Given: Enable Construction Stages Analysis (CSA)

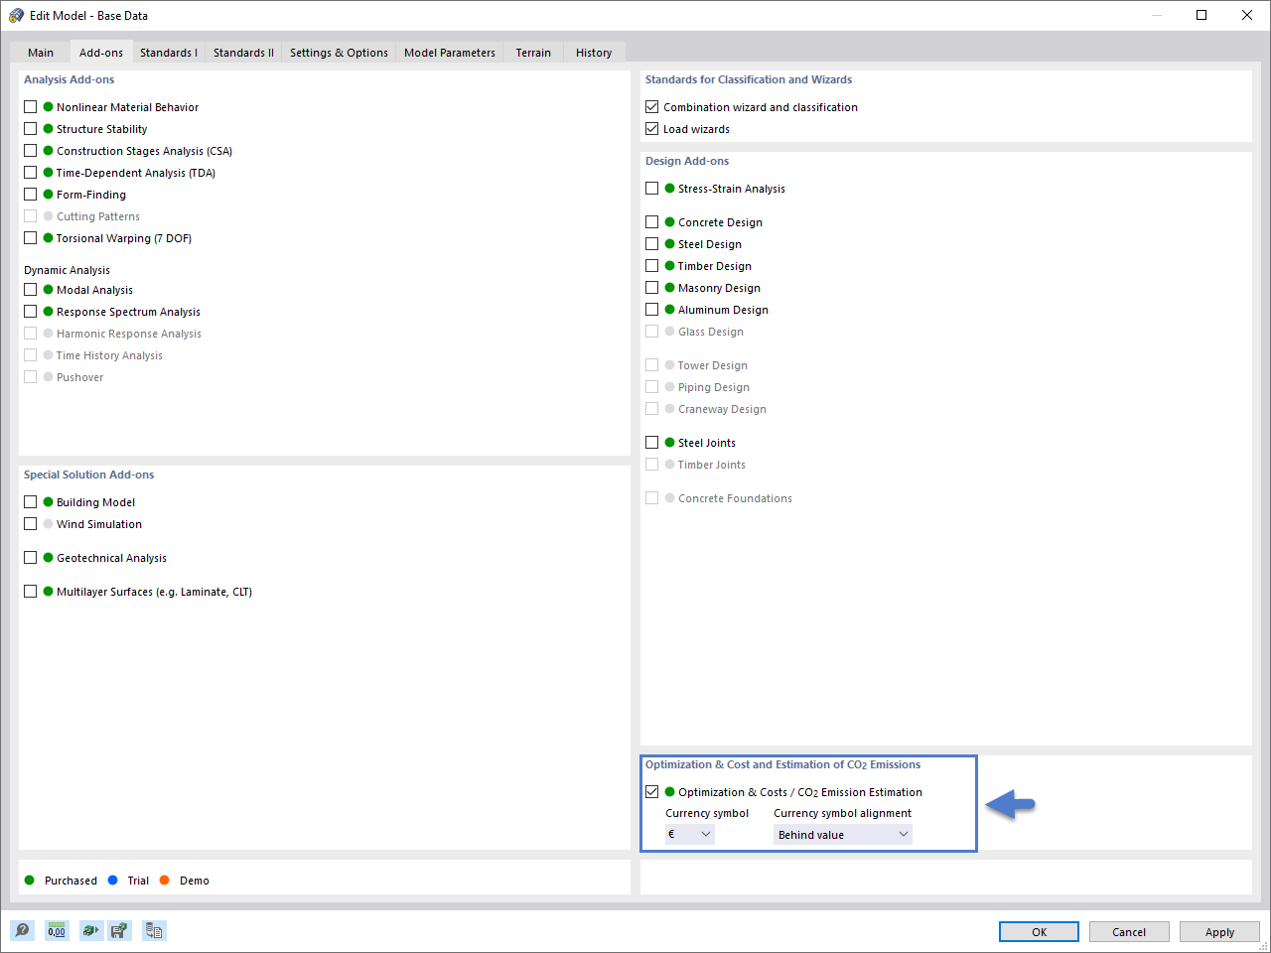Looking at the screenshot, I should tap(30, 151).
